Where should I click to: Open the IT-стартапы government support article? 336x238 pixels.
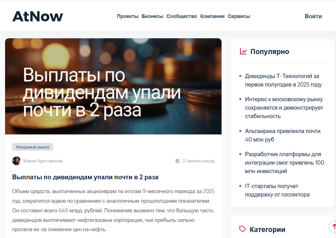pyautogui.click(x=277, y=190)
